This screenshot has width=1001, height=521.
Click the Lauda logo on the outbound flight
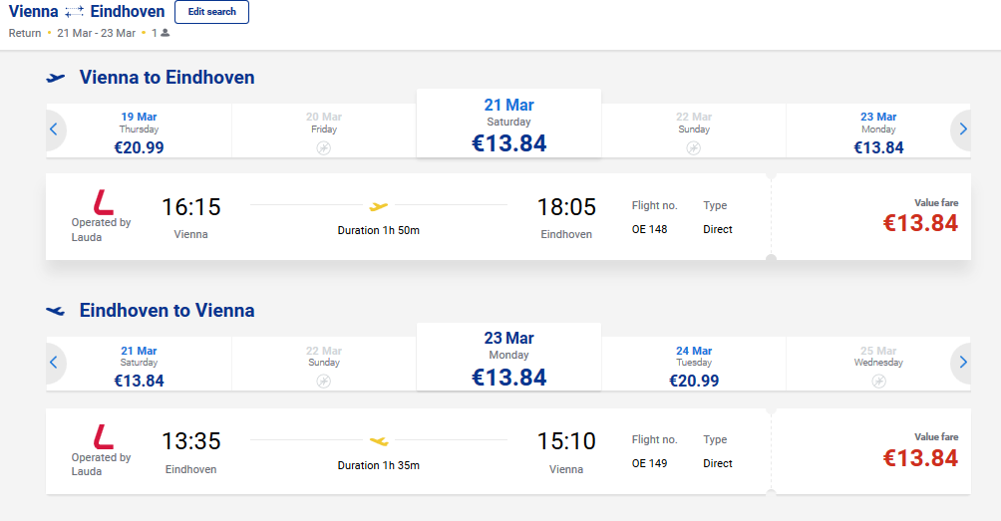click(103, 201)
